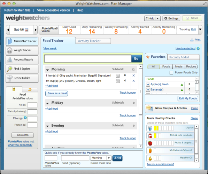Select the Food PointsPlus calculator tab

click(x=14, y=89)
